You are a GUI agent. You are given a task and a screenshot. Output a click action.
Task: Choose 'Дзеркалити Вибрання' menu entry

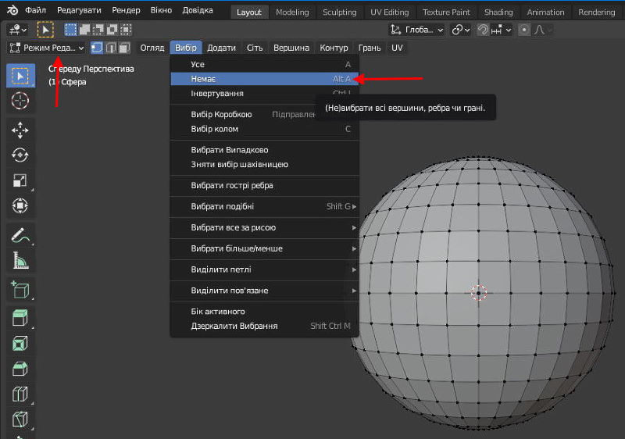point(265,326)
